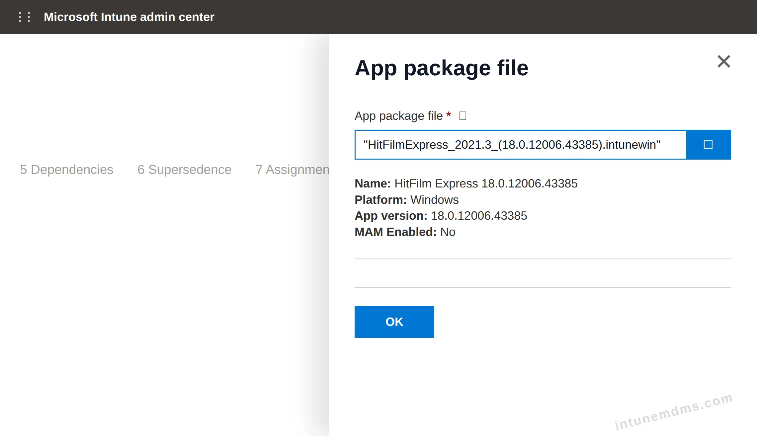This screenshot has height=436, width=757.
Task: Click the blue browse file button
Action: pos(709,145)
